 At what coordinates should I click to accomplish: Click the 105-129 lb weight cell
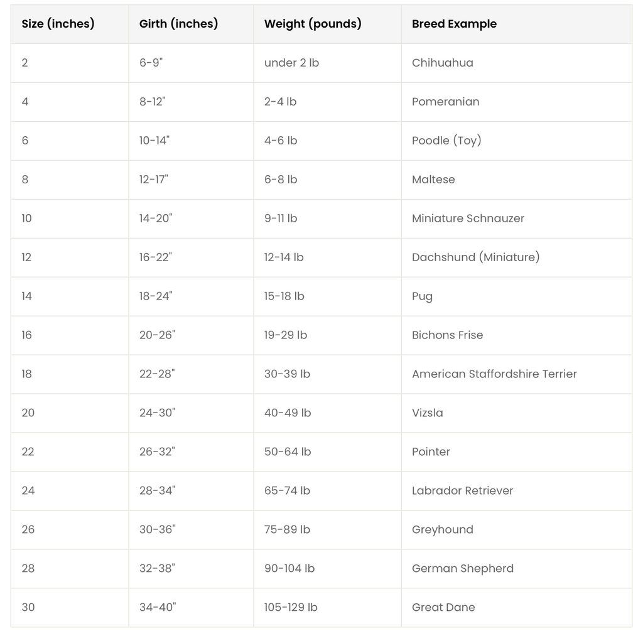pos(327,608)
